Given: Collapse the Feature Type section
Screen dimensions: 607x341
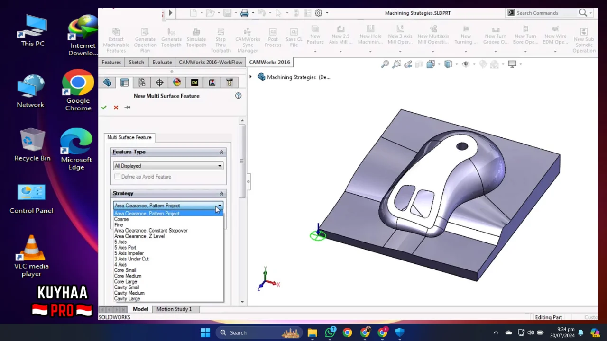Looking at the screenshot, I should 221,152.
